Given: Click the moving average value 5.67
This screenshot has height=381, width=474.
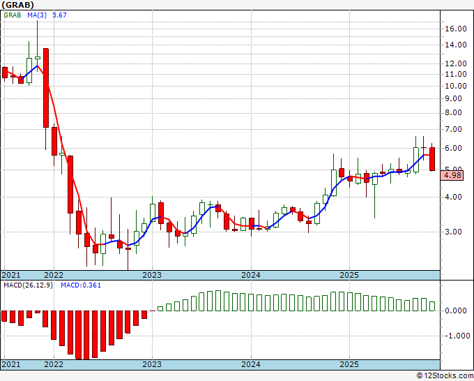Looking at the screenshot, I should 59,15.
